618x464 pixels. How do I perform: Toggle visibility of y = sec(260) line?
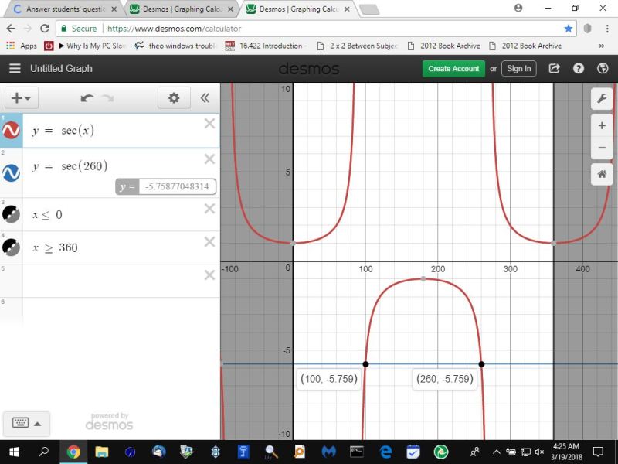[x=11, y=172]
